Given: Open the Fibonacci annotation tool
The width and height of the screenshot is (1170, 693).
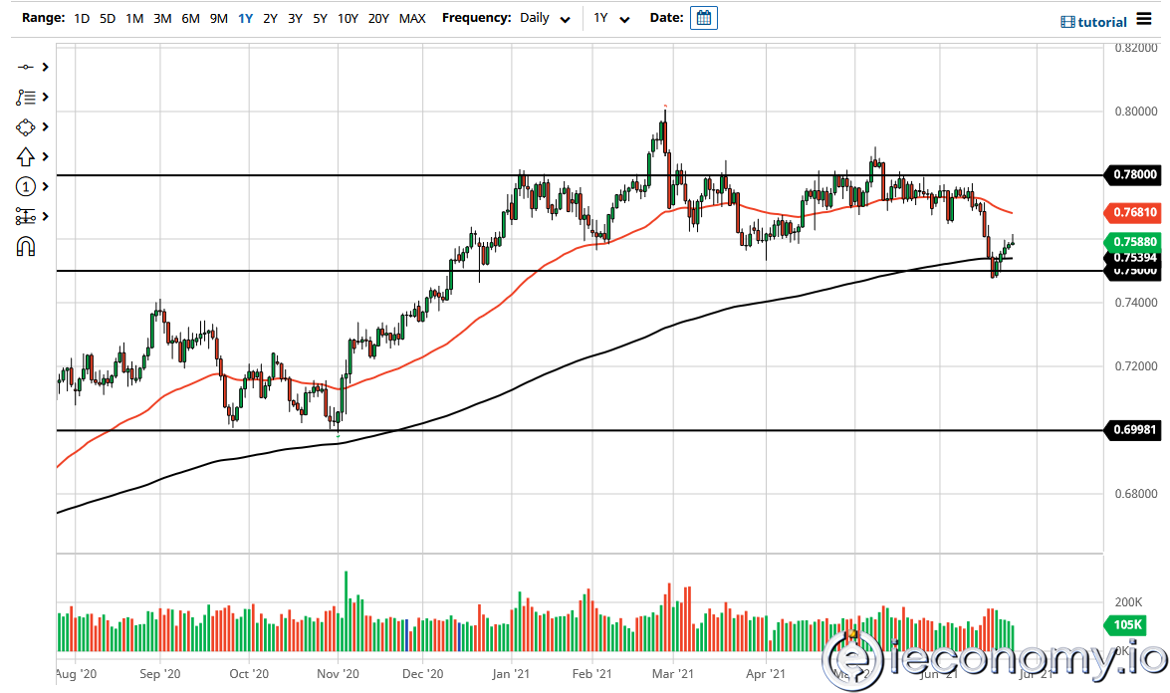Looking at the screenshot, I should [27, 97].
